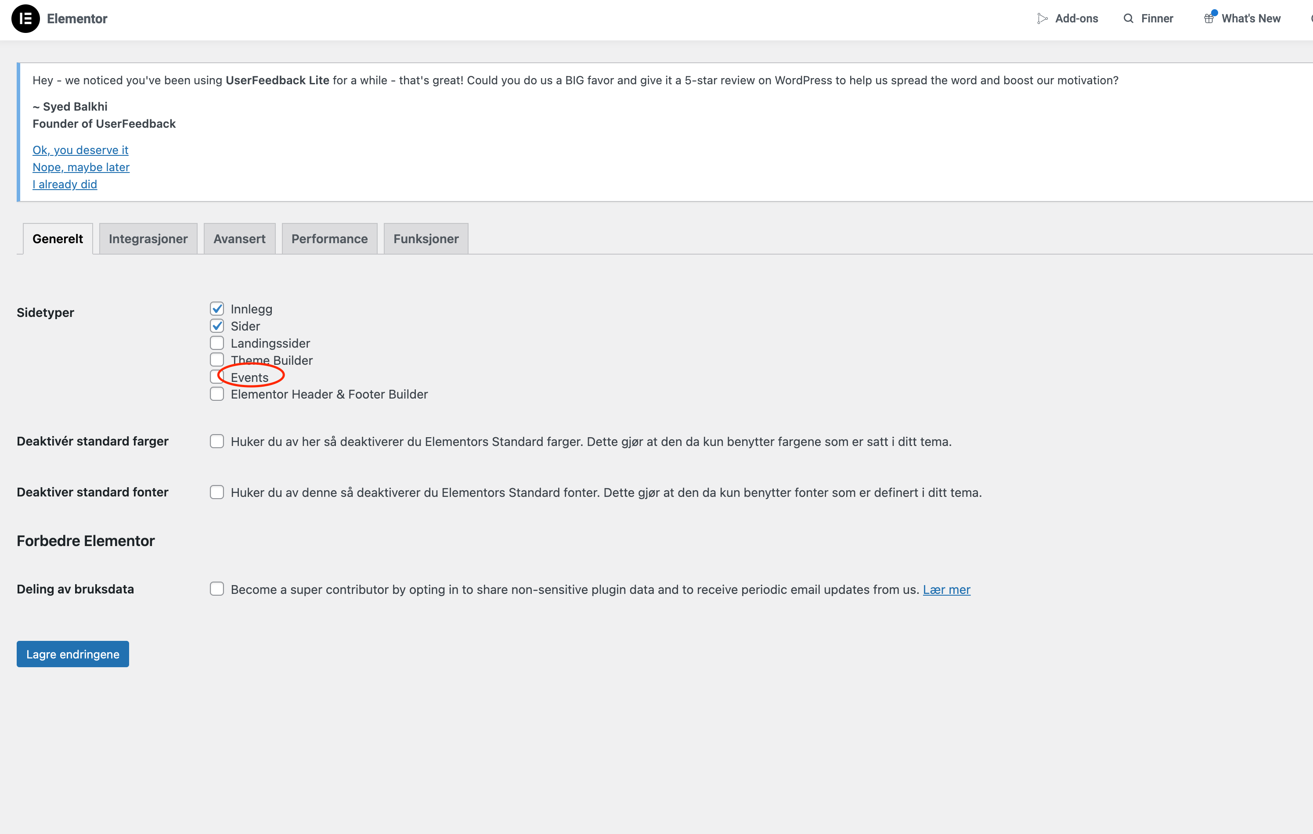Screen dimensions: 1313x834
Task: Click the Elementor title text
Action: point(77,18)
